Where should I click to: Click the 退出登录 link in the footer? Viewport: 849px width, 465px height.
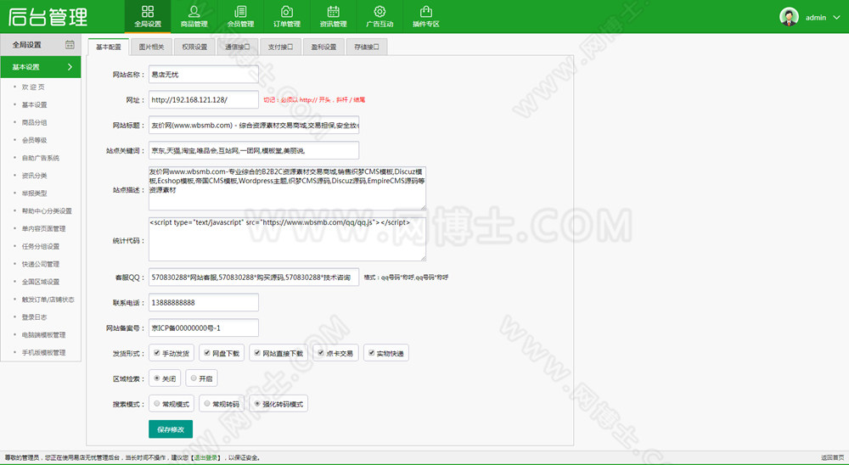pos(205,458)
